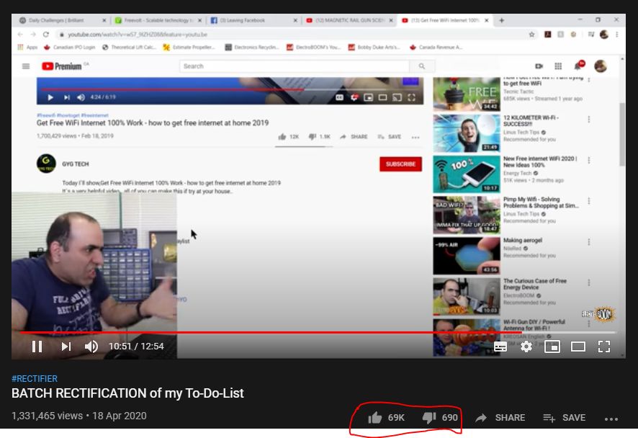Save the video to a playlist

click(564, 418)
